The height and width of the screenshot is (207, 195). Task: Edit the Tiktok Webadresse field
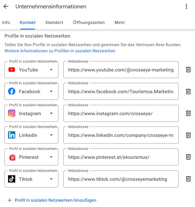point(121,179)
